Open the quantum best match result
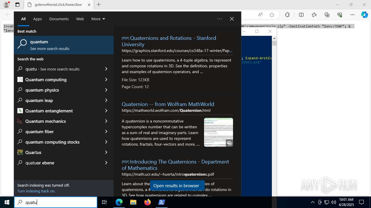371x208 pixels. [64, 45]
